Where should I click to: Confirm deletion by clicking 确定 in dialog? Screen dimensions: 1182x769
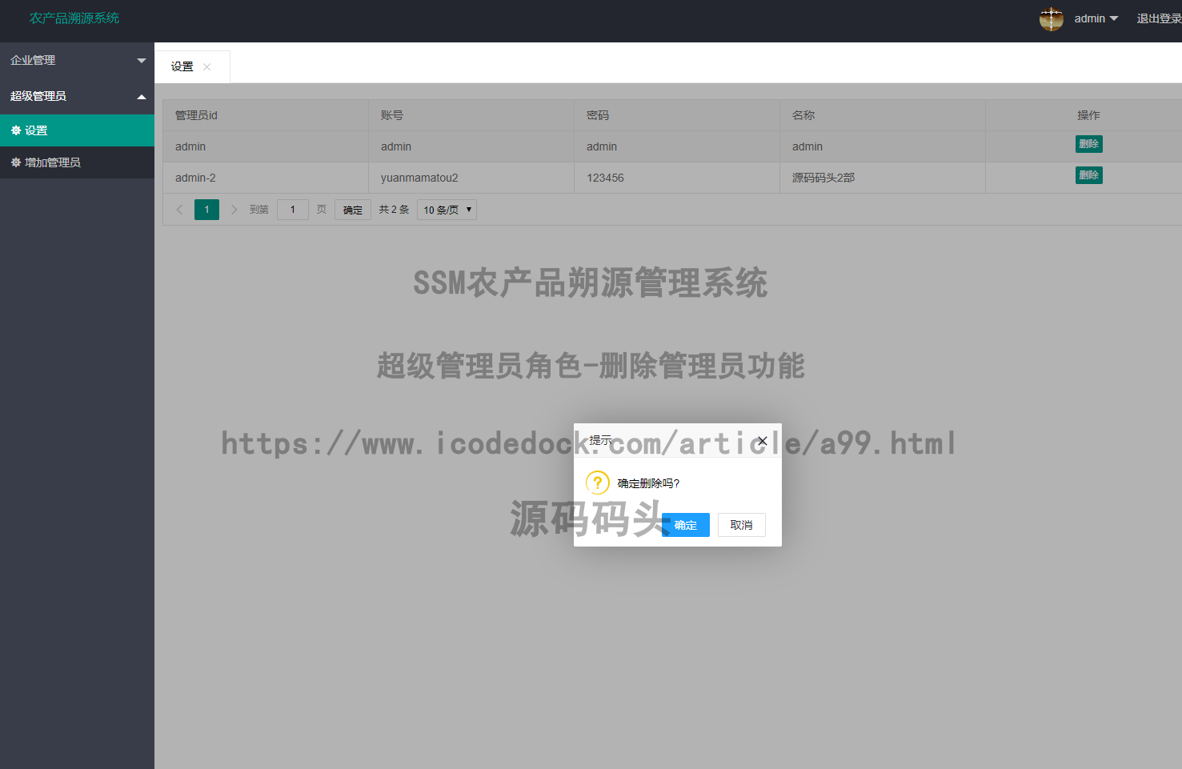(685, 525)
